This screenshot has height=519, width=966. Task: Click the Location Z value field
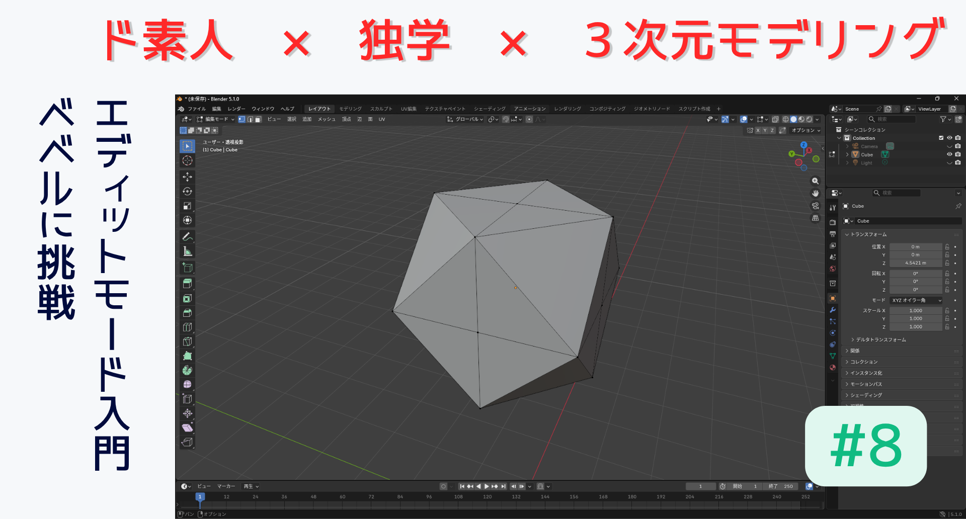915,263
